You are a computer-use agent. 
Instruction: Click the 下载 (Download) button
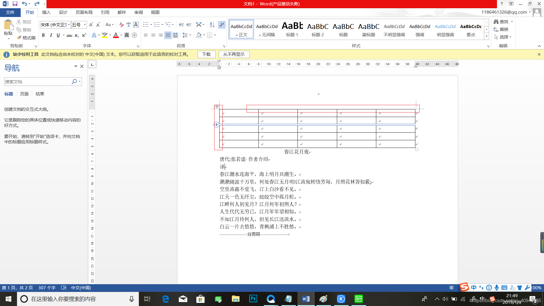(206, 54)
